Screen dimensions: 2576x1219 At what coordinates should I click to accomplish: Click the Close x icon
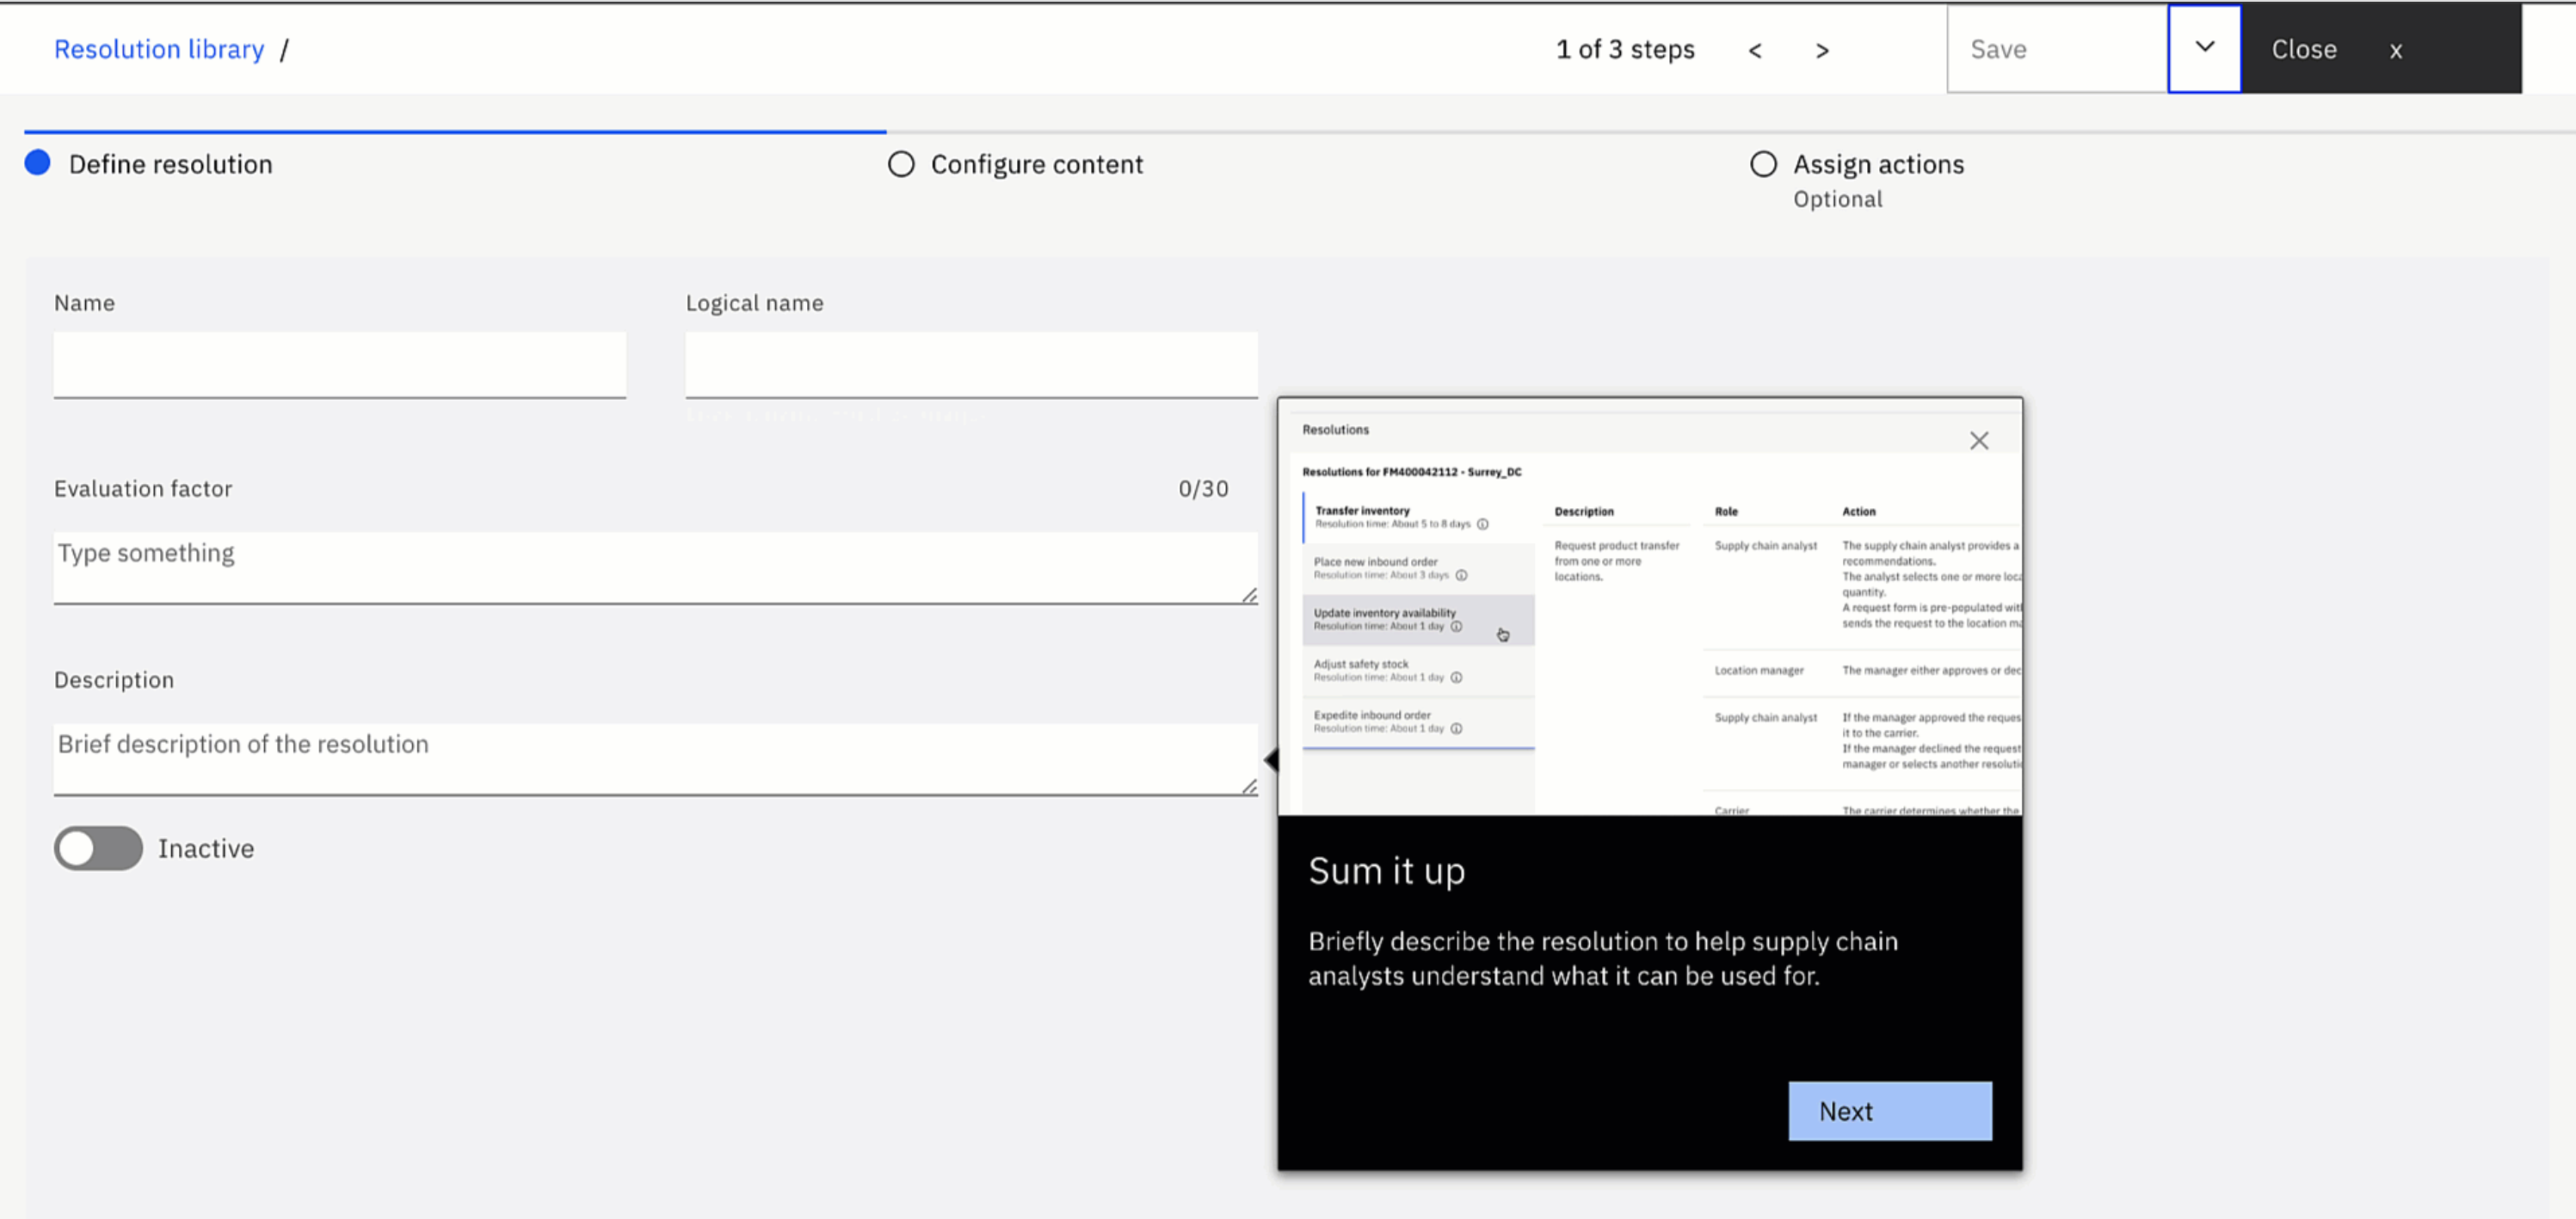click(x=2395, y=51)
